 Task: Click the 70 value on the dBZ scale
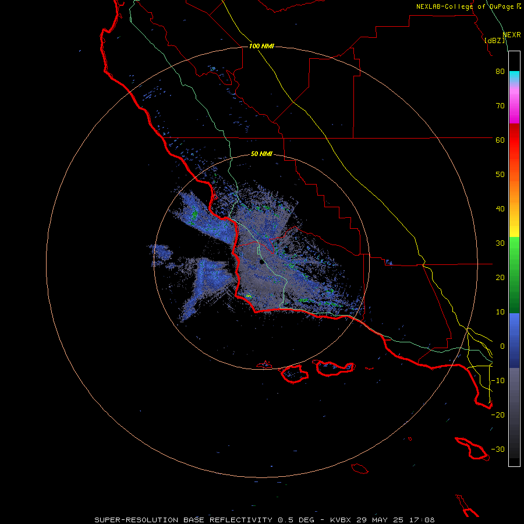click(x=500, y=105)
